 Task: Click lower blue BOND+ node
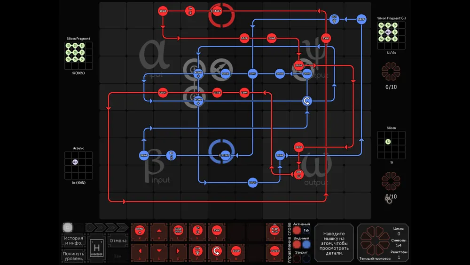[198, 101]
